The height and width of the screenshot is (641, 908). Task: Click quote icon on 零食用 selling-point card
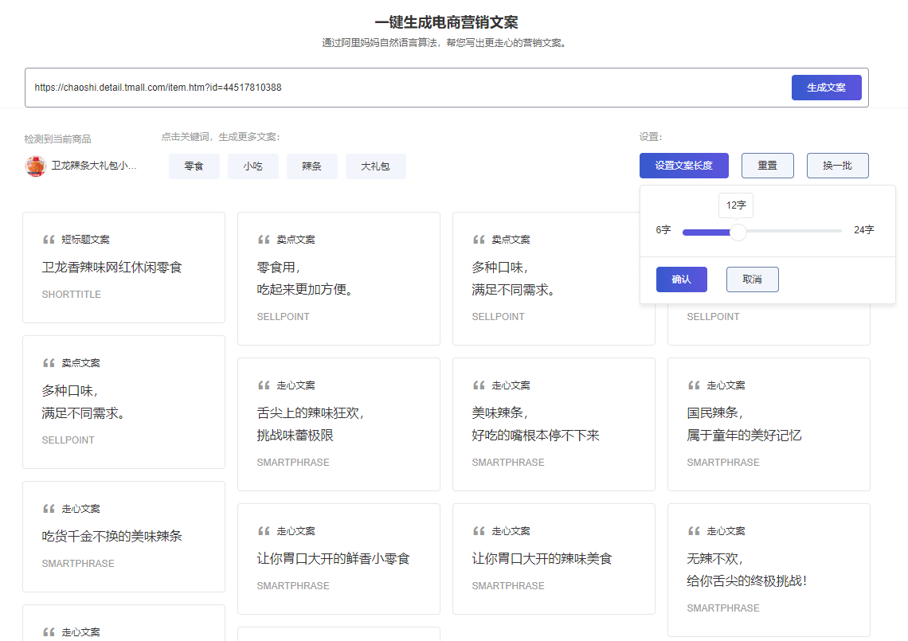point(264,240)
